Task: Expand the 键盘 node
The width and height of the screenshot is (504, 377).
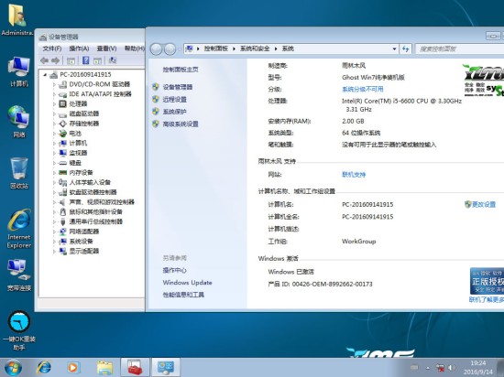Action: coord(54,163)
